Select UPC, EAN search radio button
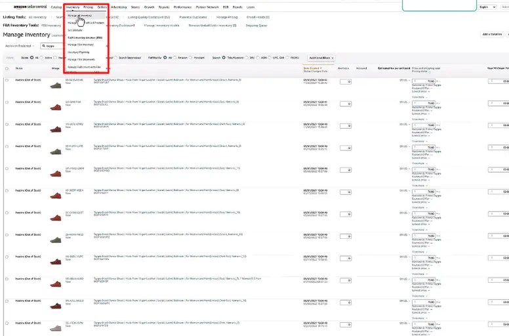Screen dimensions: 509x336 tap(270, 58)
